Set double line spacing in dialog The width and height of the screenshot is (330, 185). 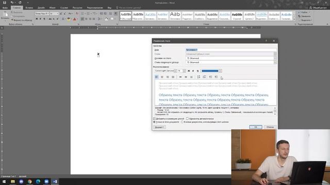pyautogui.click(x=191, y=77)
